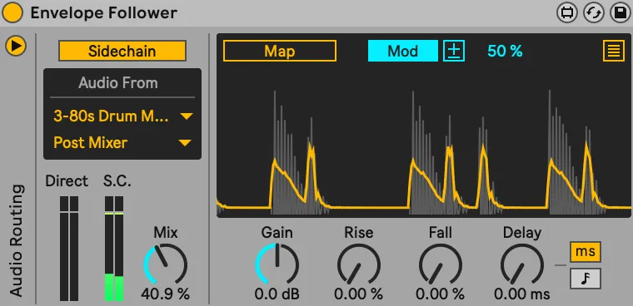Click the S.C. level meter

[114, 249]
